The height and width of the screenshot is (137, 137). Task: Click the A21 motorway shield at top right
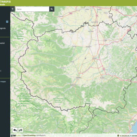tap(117, 10)
